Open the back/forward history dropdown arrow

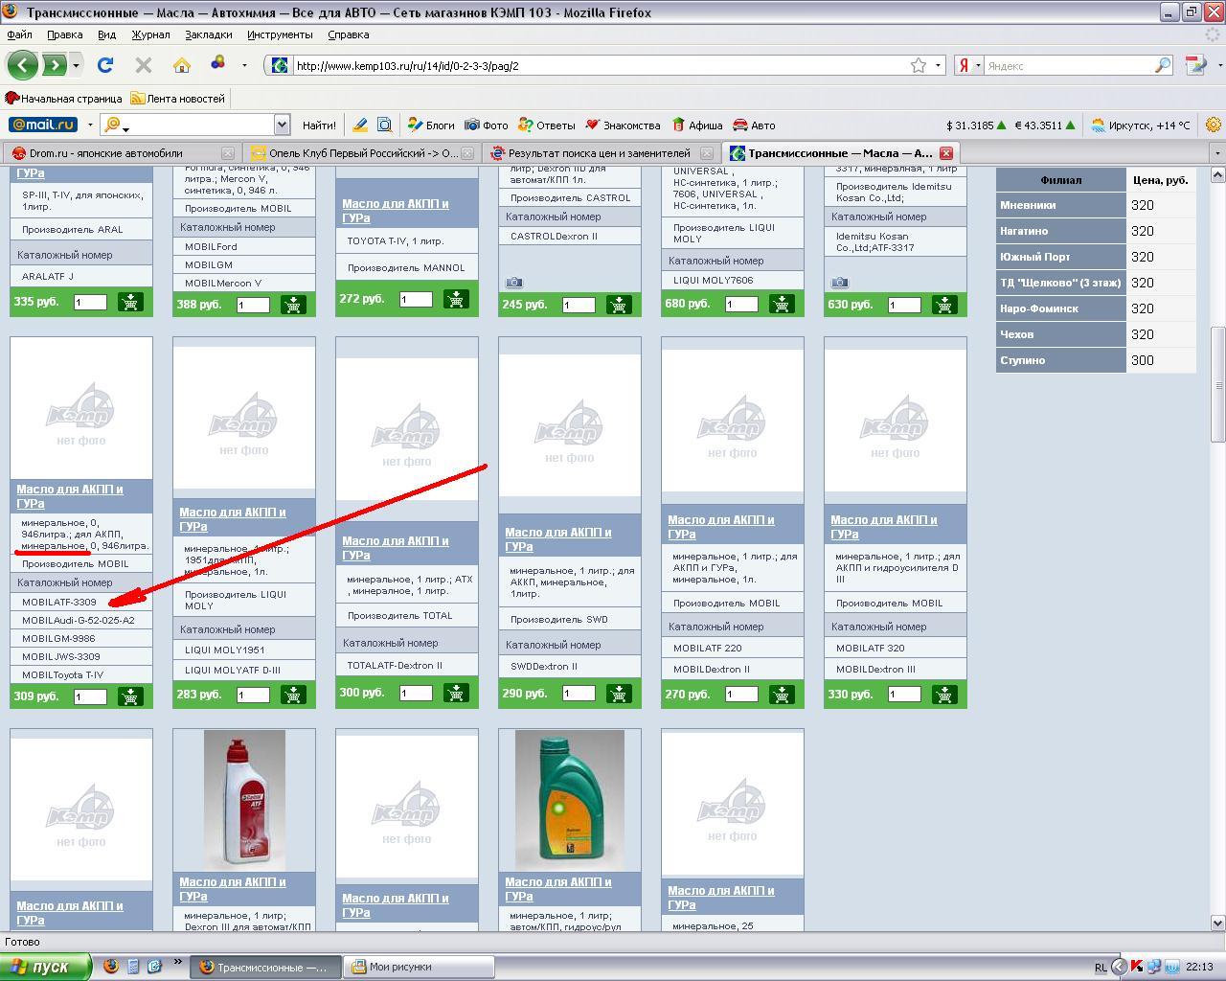tap(77, 65)
